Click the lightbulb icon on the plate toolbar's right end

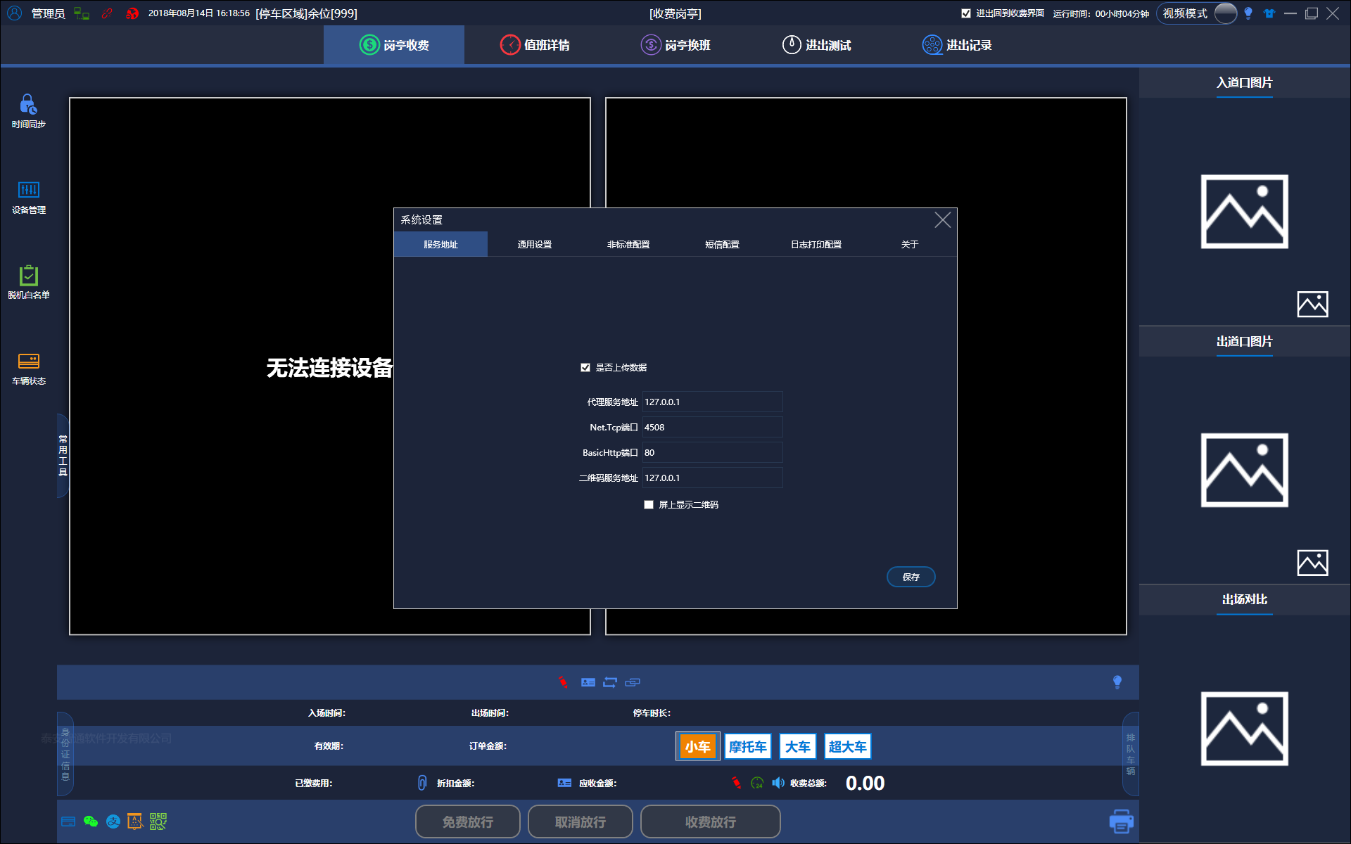coord(1117,682)
